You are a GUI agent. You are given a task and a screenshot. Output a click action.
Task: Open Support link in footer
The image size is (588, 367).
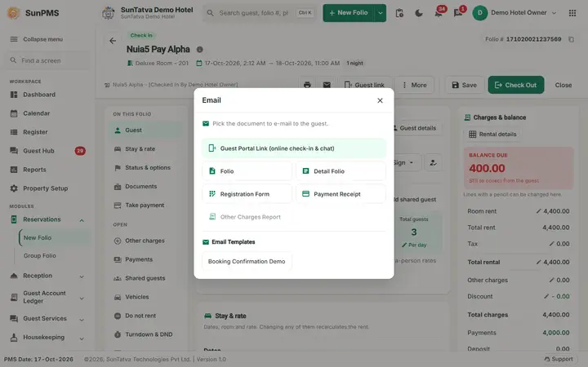(x=559, y=359)
